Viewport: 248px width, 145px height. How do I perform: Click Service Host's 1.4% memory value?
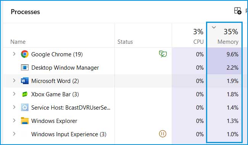coord(232,107)
